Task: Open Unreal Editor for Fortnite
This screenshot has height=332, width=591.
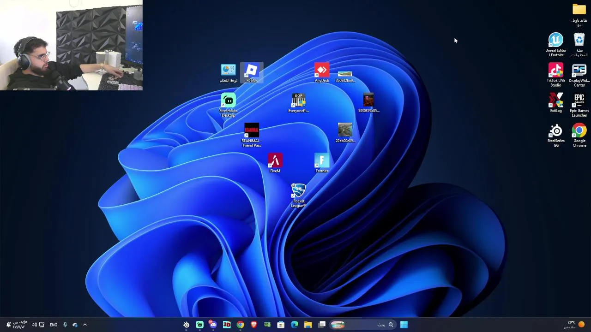Action: [556, 45]
